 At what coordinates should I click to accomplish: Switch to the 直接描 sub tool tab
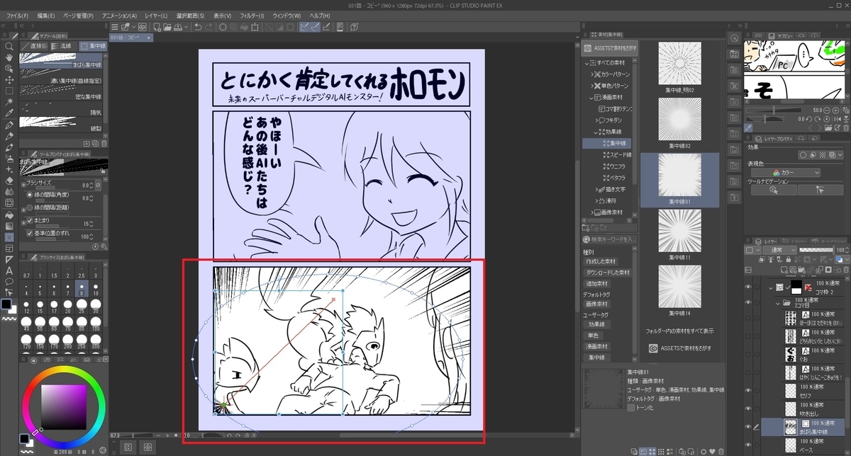35,45
